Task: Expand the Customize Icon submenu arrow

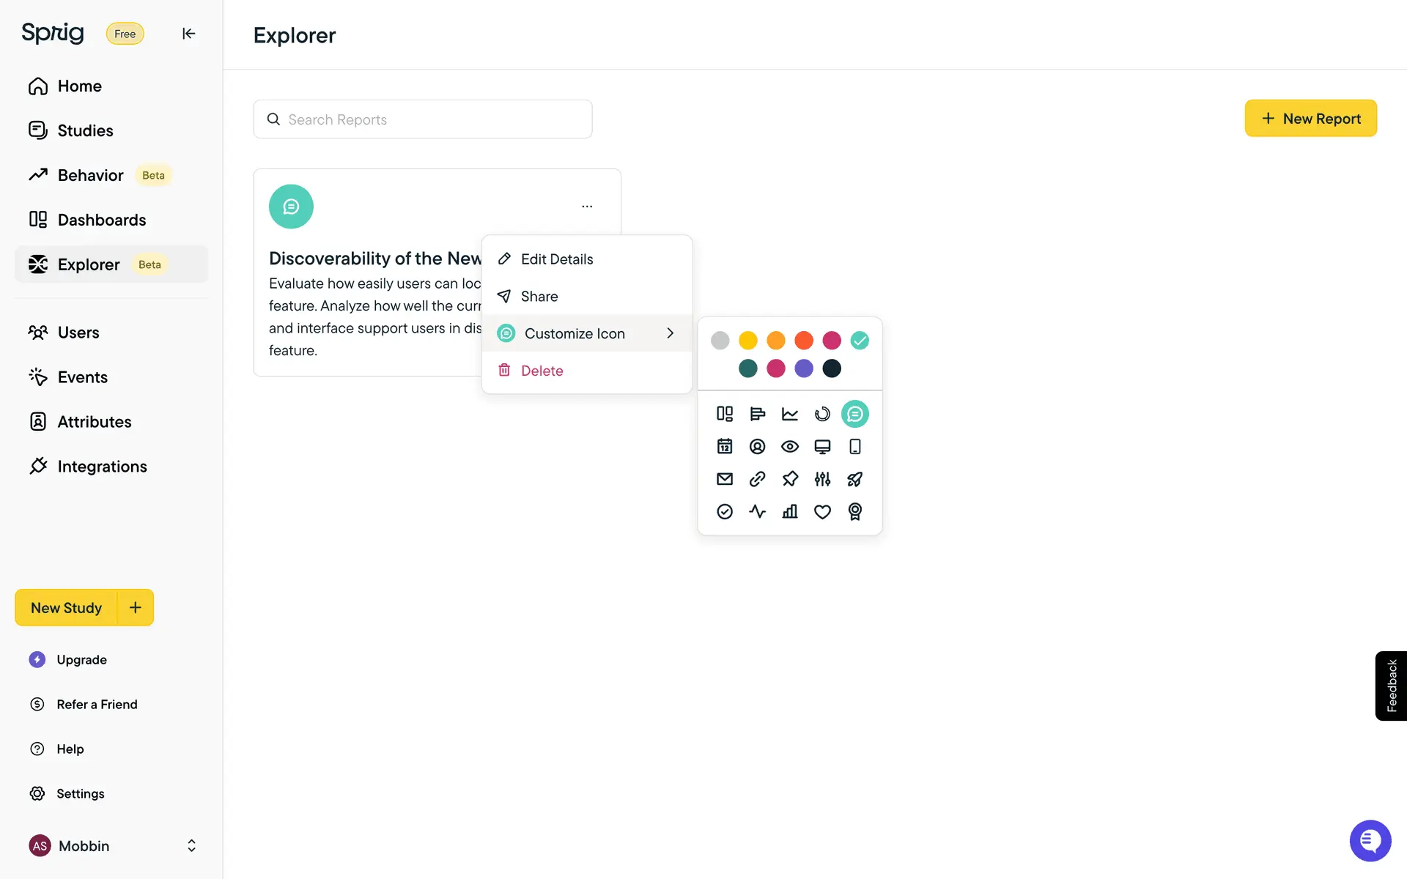Action: (x=670, y=333)
